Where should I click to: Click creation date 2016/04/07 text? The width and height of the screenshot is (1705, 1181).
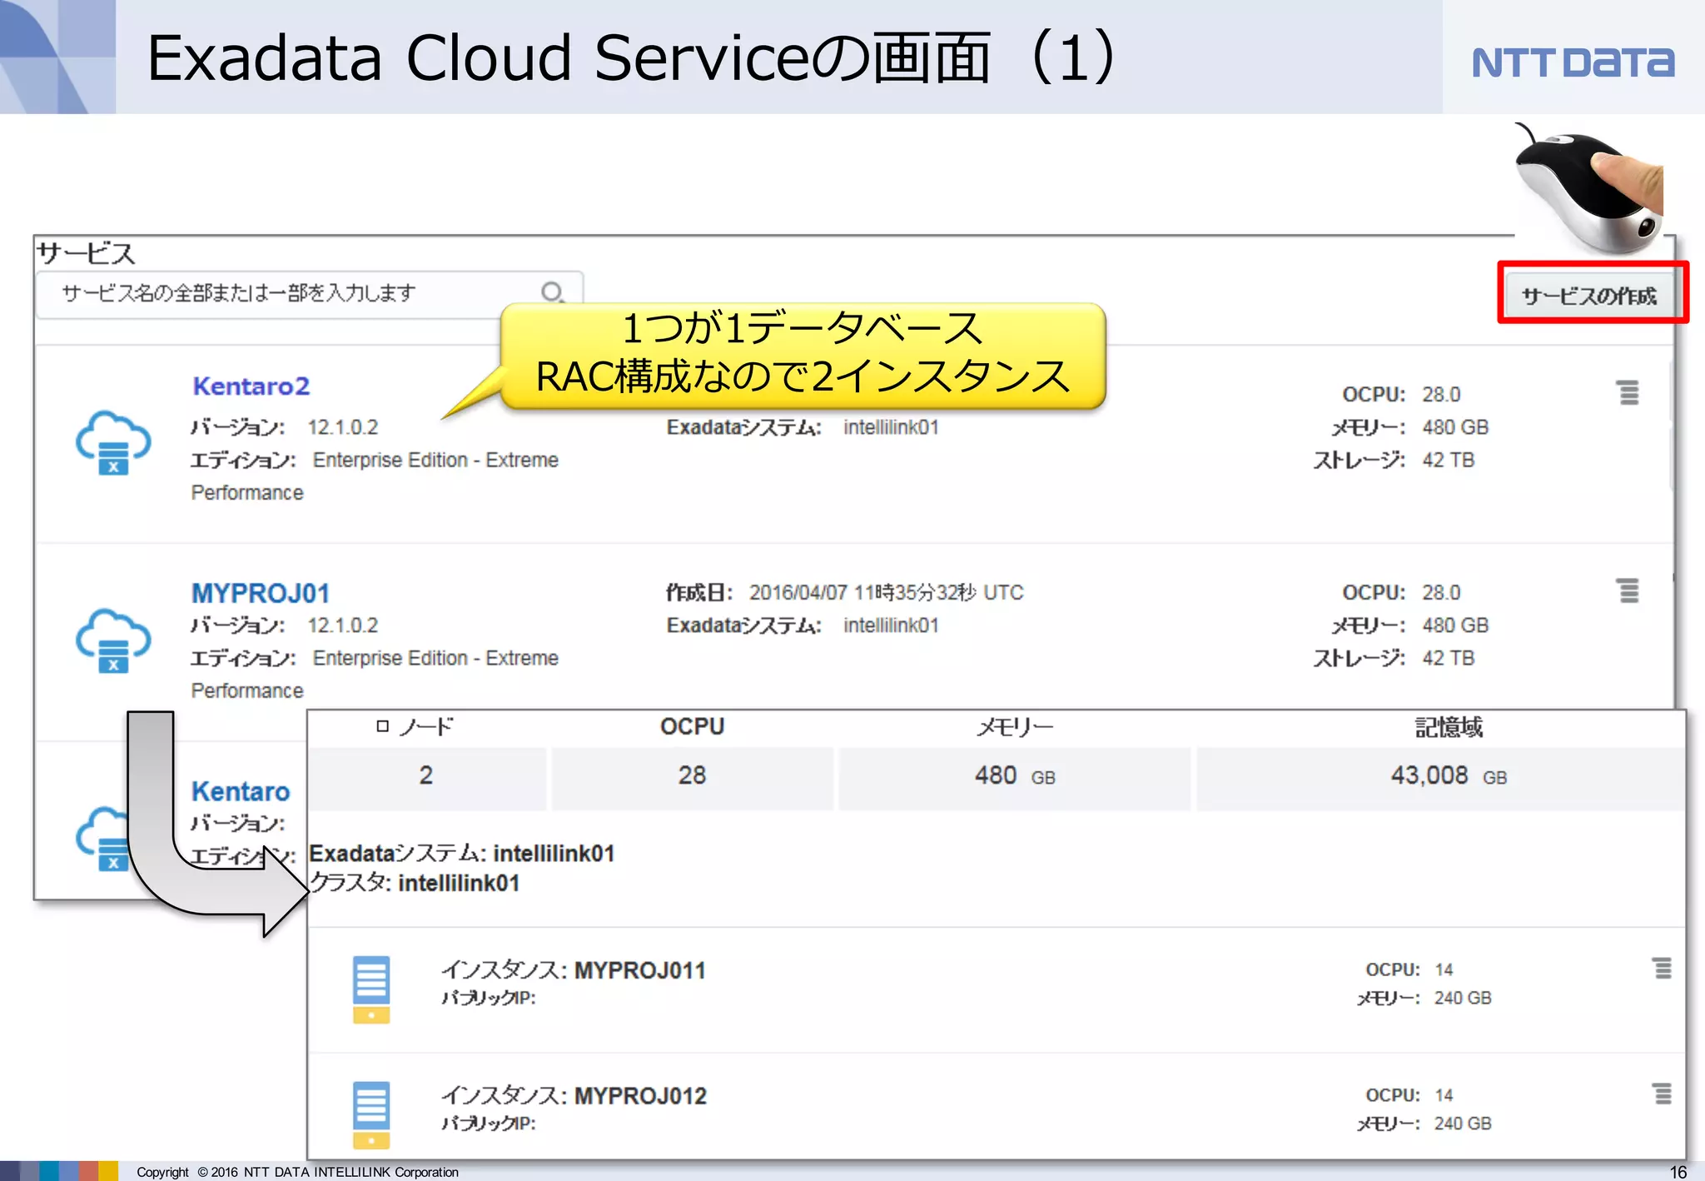[x=886, y=592]
